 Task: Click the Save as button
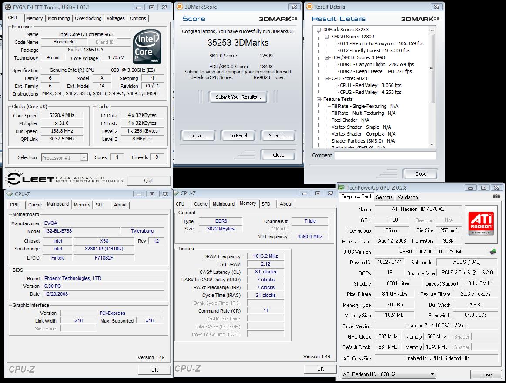click(x=279, y=136)
